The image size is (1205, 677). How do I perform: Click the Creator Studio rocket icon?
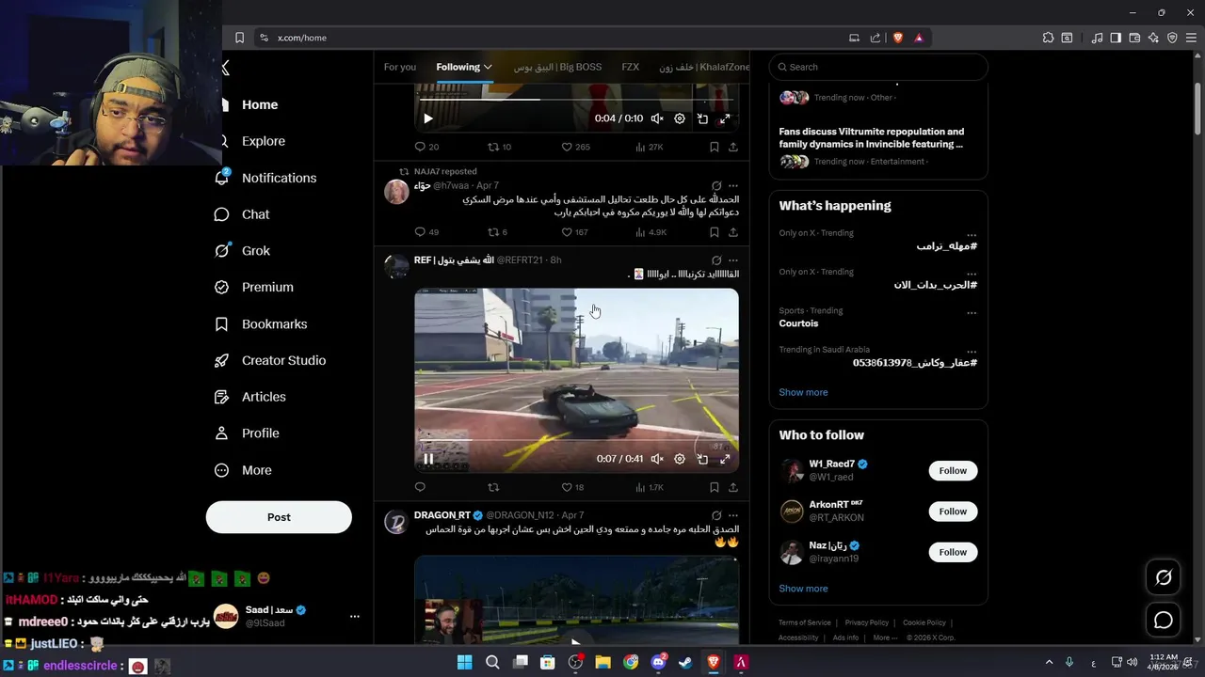pyautogui.click(x=222, y=360)
